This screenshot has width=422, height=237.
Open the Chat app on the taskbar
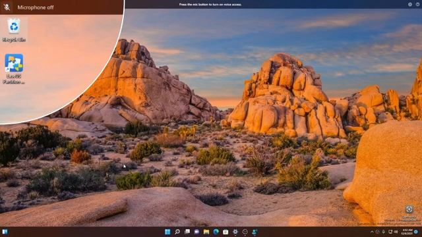196,232
